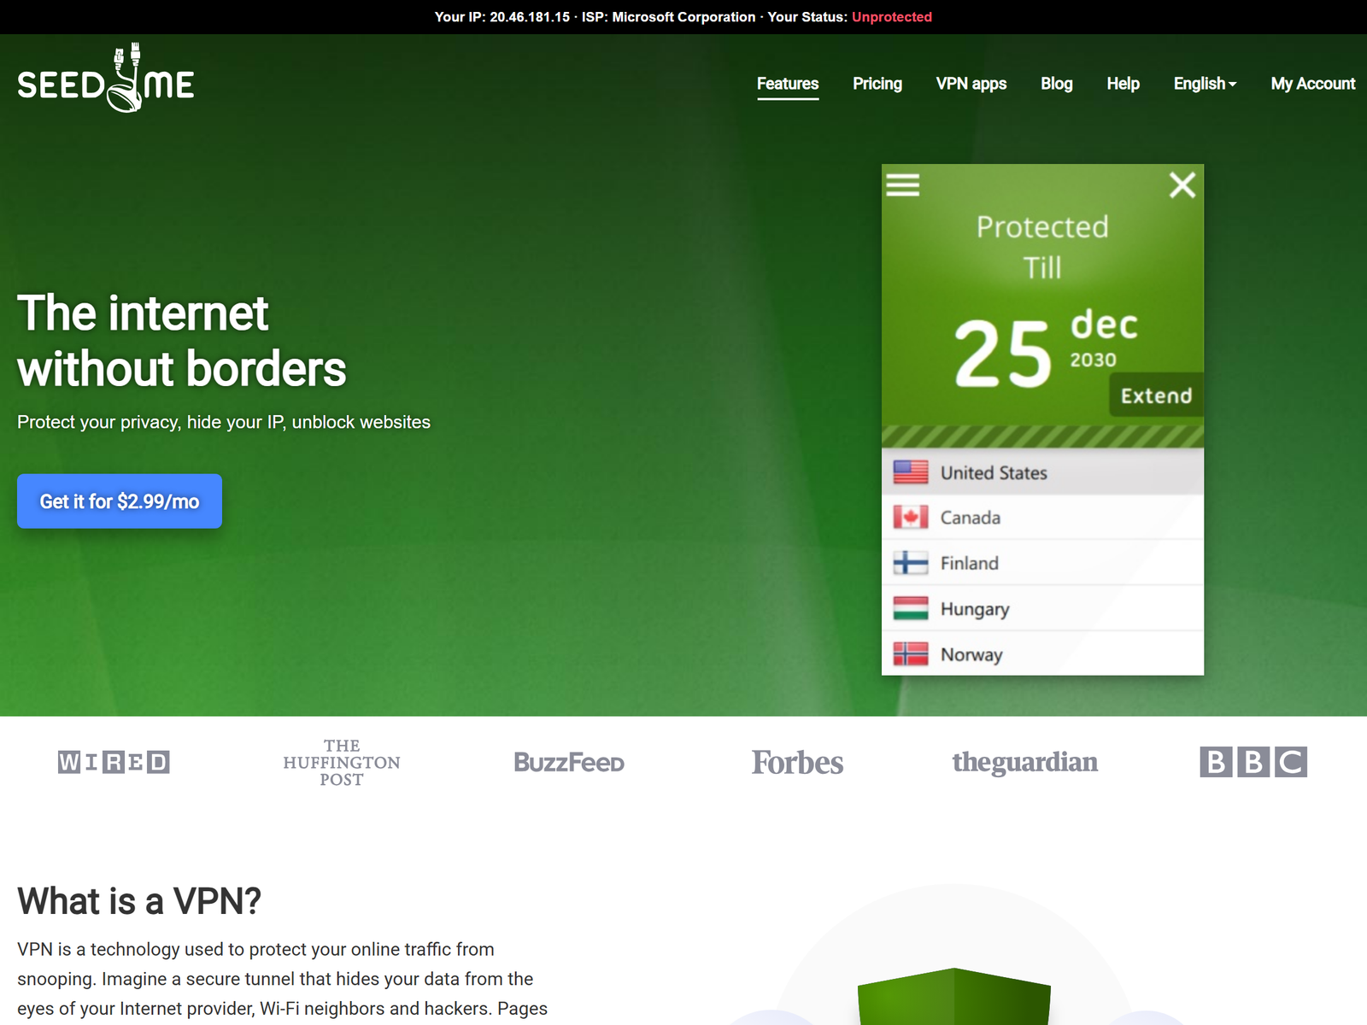Choose United States server text
This screenshot has width=1367, height=1025.
point(994,472)
